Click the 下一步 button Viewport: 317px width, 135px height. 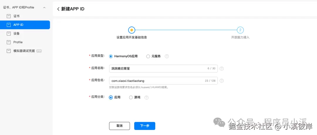pyautogui.click(x=145, y=126)
